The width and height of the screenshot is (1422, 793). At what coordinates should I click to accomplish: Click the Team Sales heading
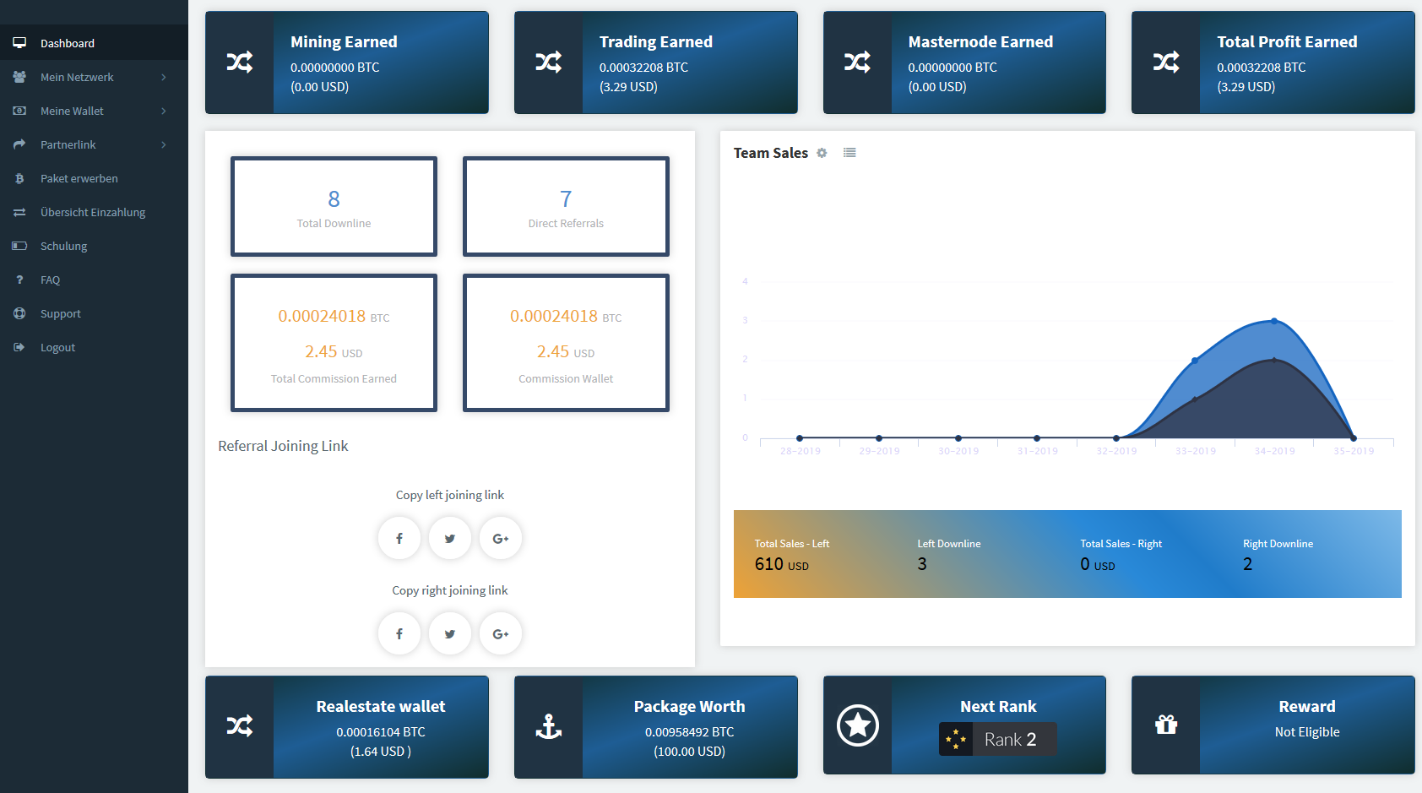click(771, 153)
